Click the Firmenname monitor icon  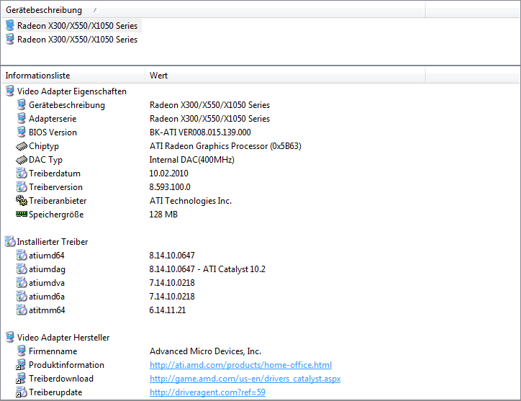22,351
